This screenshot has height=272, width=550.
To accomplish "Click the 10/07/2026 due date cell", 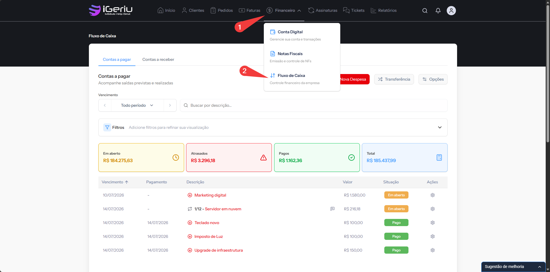I will point(113,195).
